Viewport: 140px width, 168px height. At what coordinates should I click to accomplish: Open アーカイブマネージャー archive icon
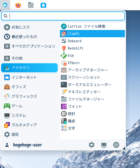point(64,70)
